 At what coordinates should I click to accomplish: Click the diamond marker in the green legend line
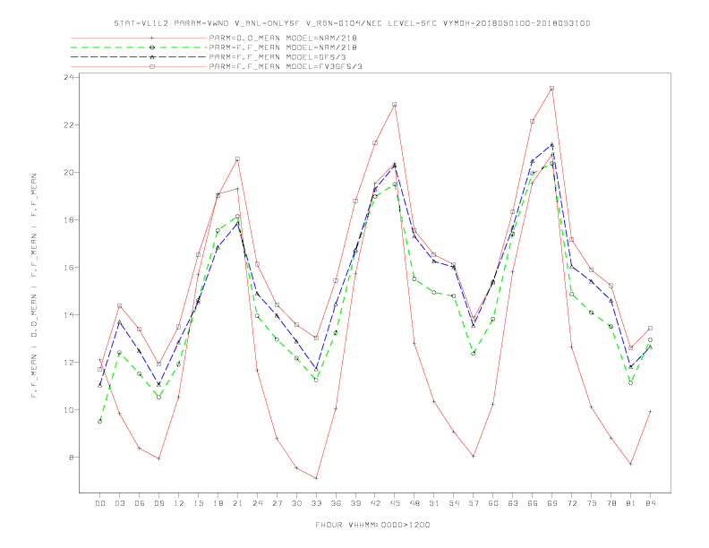click(x=152, y=47)
